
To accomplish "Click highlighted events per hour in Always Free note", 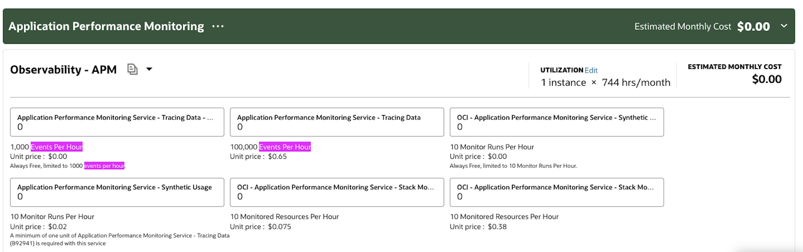I will (x=104, y=166).
